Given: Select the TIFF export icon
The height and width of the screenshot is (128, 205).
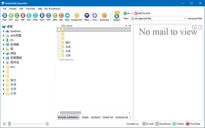Looking at the screenshot, I should pos(49,15).
